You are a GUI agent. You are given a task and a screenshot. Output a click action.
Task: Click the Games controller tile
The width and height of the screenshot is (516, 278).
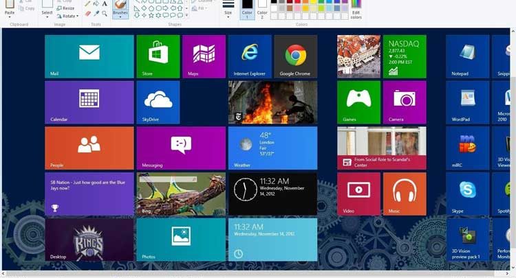(358, 102)
